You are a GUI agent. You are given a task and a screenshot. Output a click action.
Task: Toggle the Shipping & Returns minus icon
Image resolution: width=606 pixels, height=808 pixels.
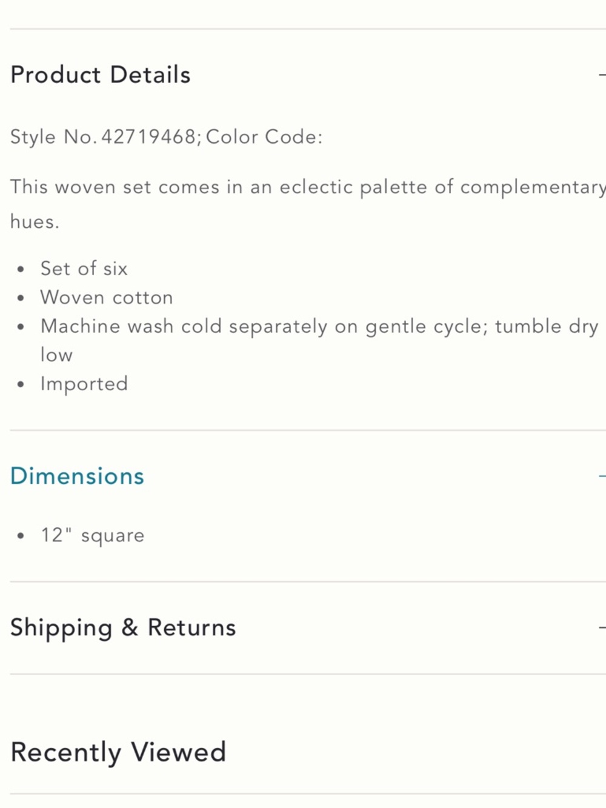pyautogui.click(x=602, y=628)
